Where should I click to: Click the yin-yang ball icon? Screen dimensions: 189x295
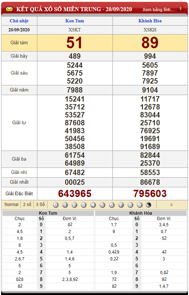(x=148, y=205)
